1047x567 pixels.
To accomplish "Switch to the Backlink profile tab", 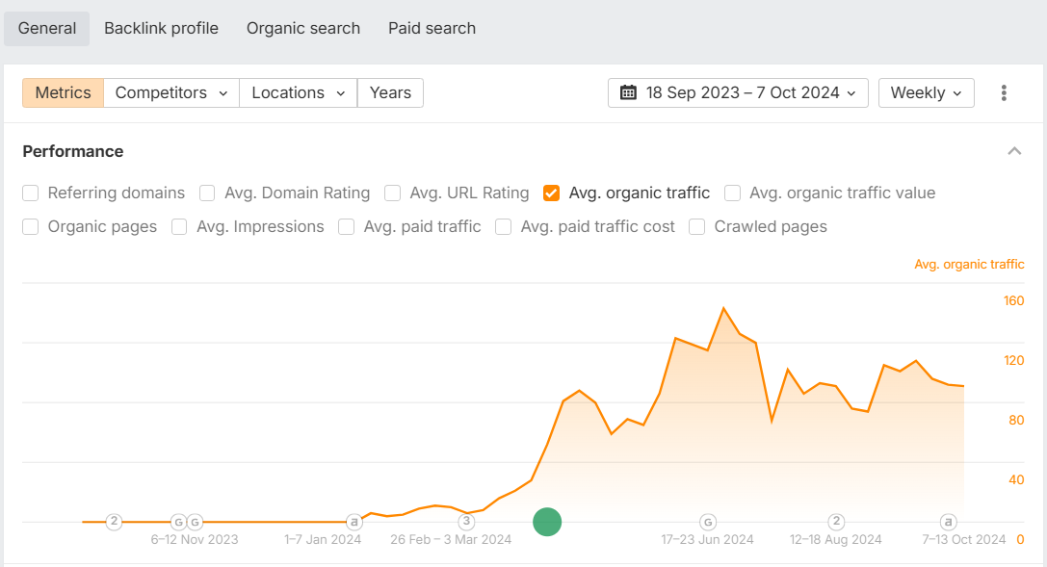I will [161, 29].
